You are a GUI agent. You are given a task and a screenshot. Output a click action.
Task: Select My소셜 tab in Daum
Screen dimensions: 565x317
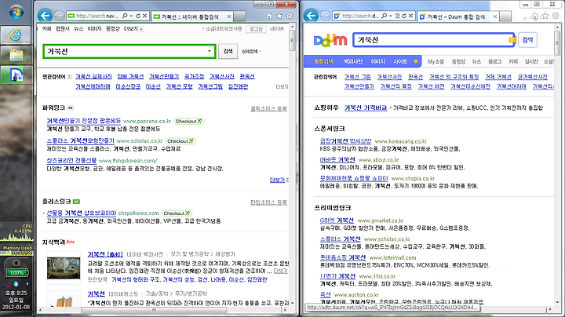tap(436, 62)
